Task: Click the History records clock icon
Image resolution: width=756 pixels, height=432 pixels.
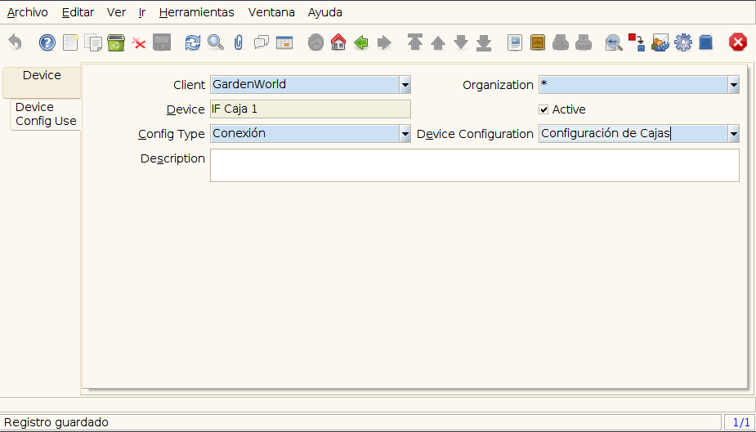Action: (315, 42)
